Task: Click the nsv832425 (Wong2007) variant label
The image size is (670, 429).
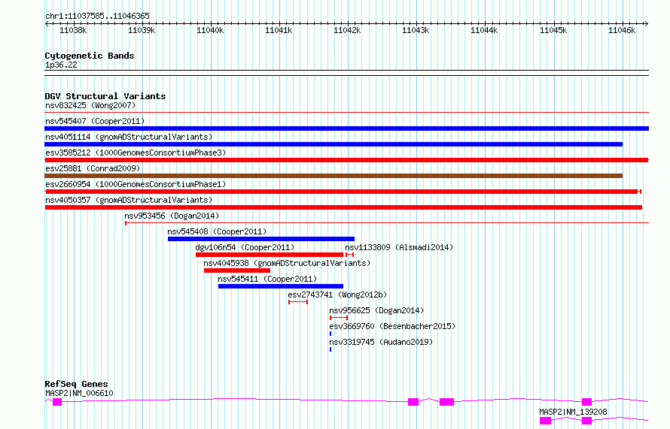Action: (90, 105)
